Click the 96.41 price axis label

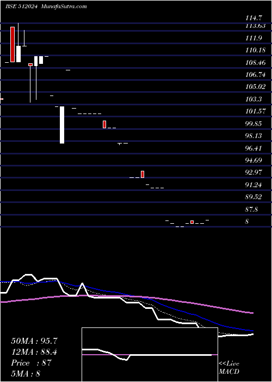(254, 148)
